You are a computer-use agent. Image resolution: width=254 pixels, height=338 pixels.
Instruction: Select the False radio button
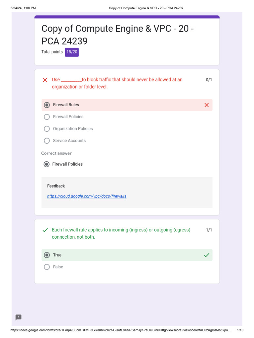[47, 267]
